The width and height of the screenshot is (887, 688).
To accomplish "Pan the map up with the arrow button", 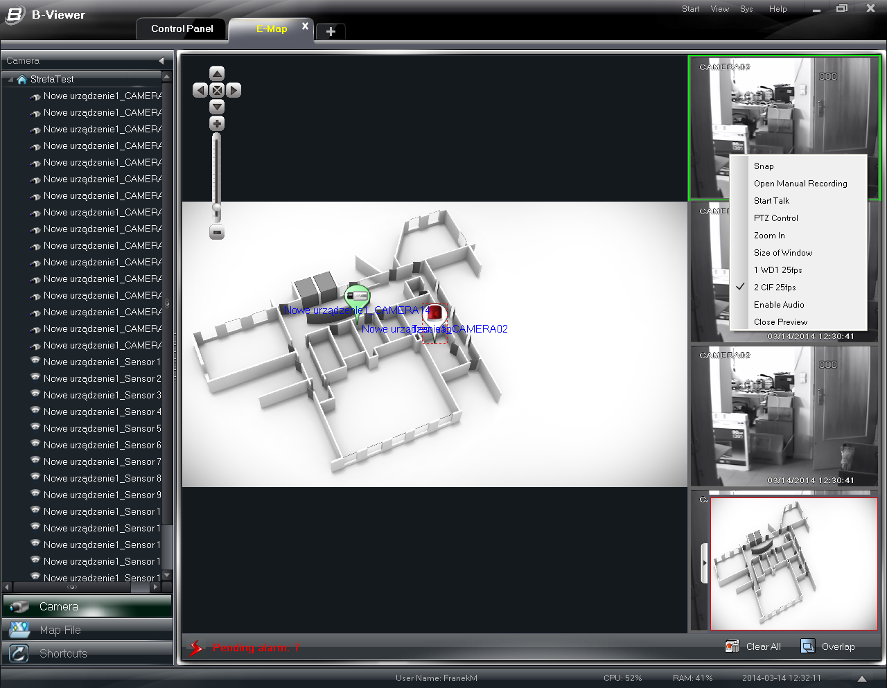I will coord(217,73).
